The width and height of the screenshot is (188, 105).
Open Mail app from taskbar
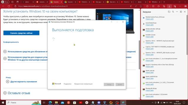pyautogui.click(x=63, y=102)
